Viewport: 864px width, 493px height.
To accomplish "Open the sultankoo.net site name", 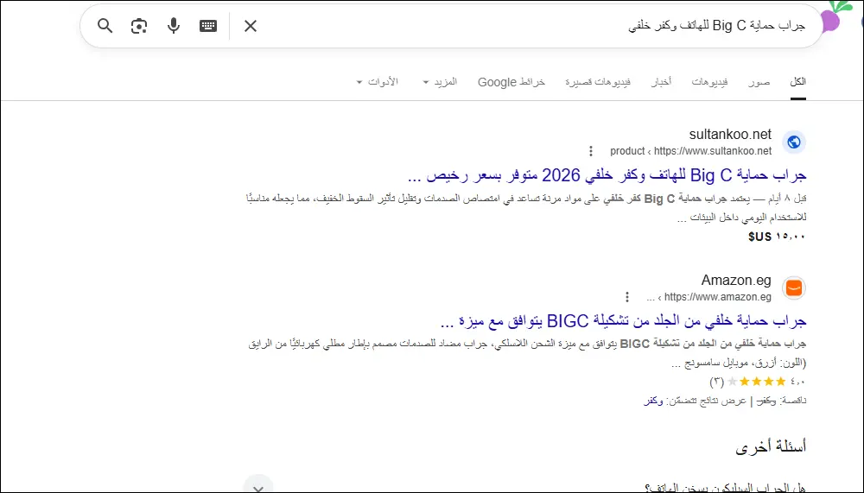I will click(730, 135).
